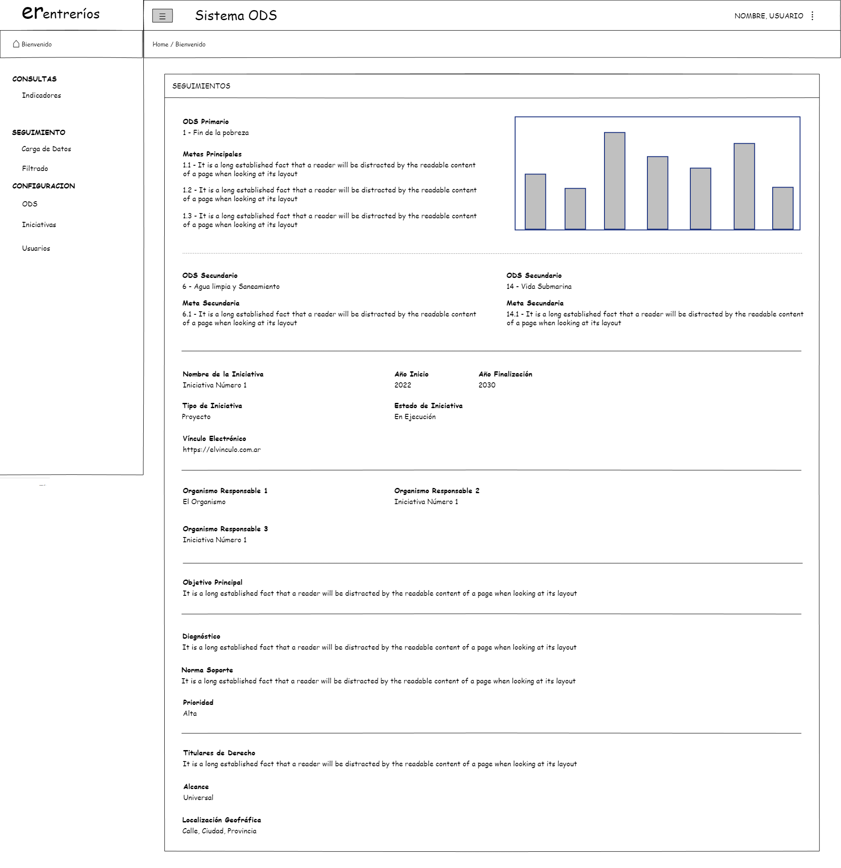This screenshot has height=868, width=841.
Task: Open the three-dot user options menu
Action: [x=812, y=16]
